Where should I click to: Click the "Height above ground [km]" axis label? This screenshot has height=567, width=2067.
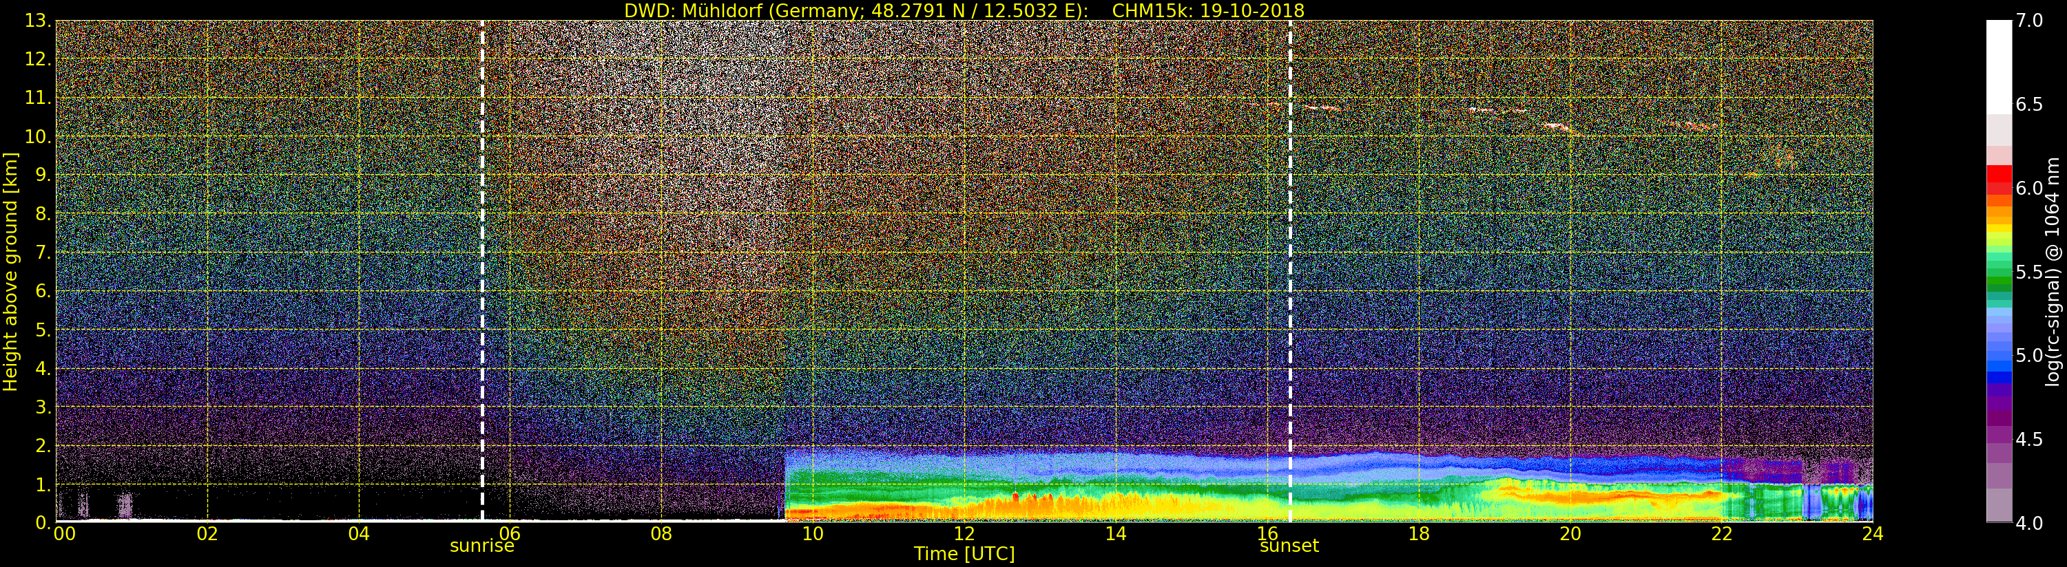point(10,272)
